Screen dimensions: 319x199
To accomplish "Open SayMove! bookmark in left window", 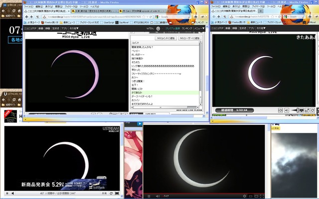I will pos(122,22).
